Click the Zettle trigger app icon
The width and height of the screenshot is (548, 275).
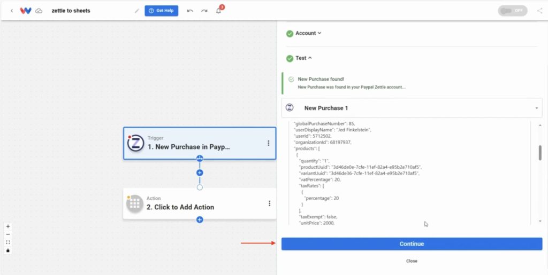tap(135, 143)
